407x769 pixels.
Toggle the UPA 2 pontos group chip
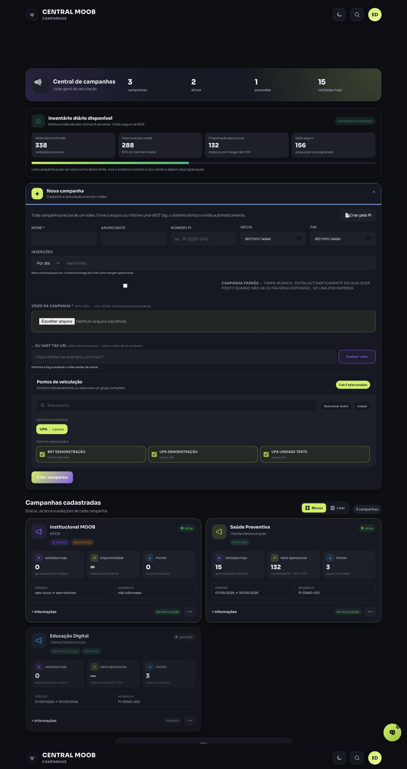[x=52, y=429]
